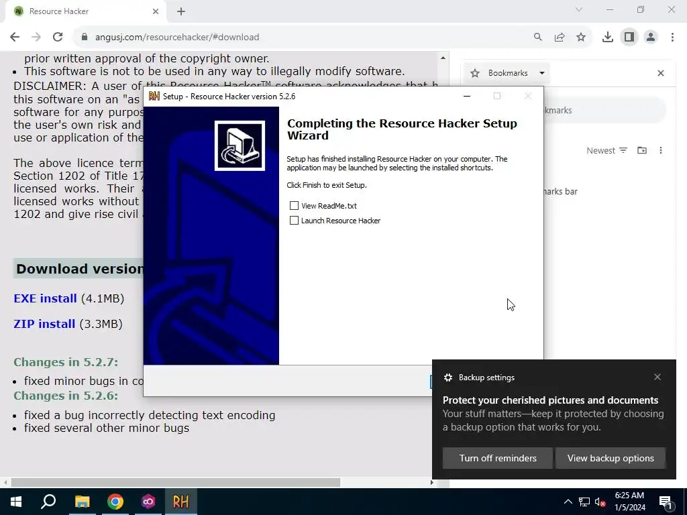Toggle the Chrome side panel icon
The width and height of the screenshot is (687, 515).
coord(629,38)
